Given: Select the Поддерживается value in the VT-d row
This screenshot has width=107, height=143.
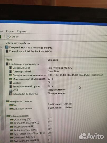Looking at the screenshot, I should point(57,90).
